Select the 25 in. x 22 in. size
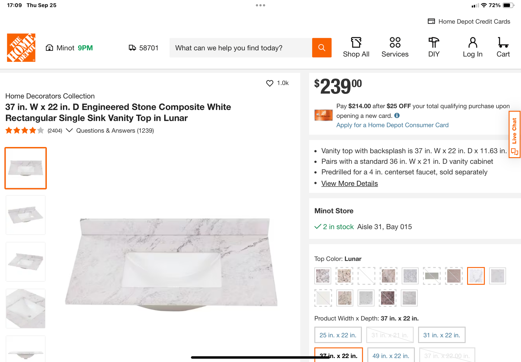 point(338,335)
